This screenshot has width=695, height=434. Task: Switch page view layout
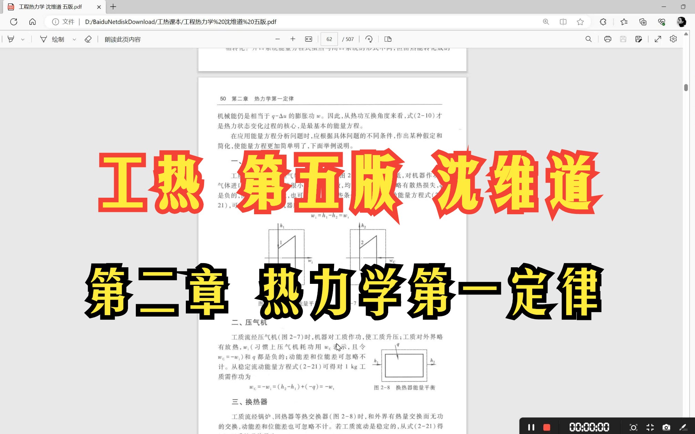[x=388, y=39]
